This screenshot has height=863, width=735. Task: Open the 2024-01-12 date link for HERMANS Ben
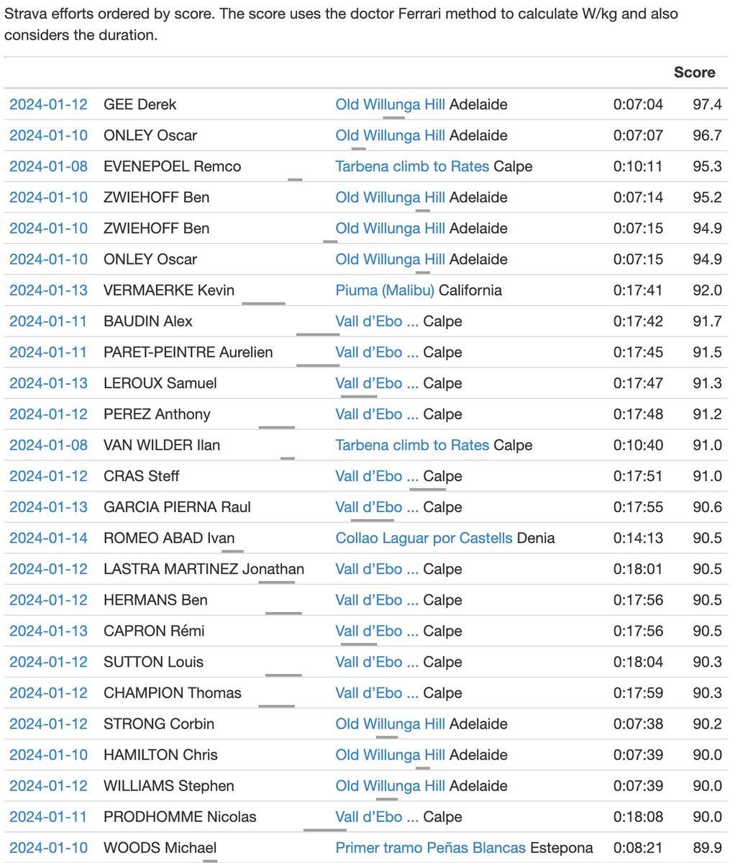pos(48,599)
